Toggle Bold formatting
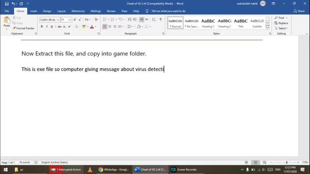The width and height of the screenshot is (310, 174). [x=42, y=27]
